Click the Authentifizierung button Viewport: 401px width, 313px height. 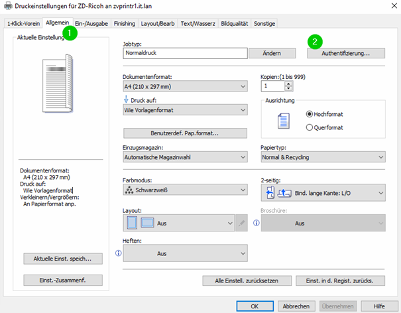tap(345, 52)
